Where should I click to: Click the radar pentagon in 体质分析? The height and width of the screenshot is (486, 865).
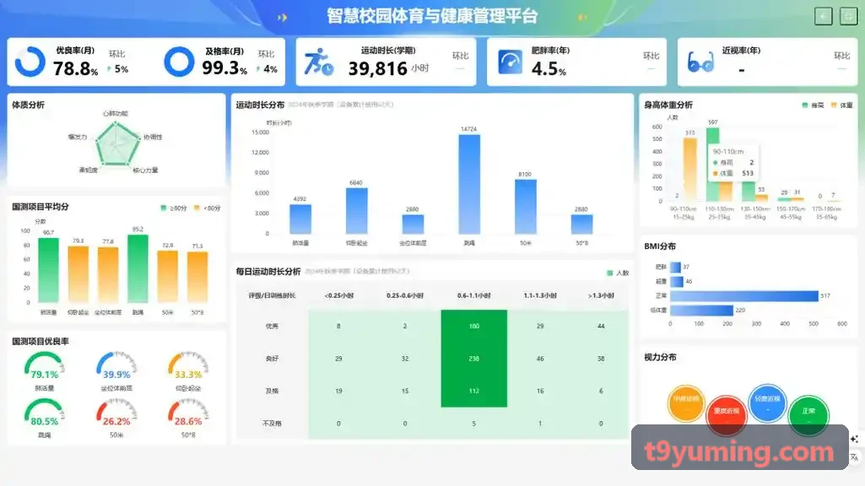point(116,143)
